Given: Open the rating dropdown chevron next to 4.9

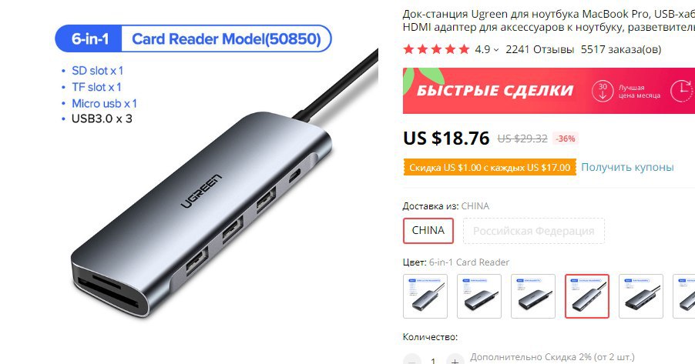Looking at the screenshot, I should pyautogui.click(x=496, y=50).
